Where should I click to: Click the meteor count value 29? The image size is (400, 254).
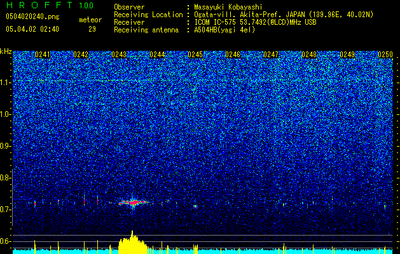point(92,29)
